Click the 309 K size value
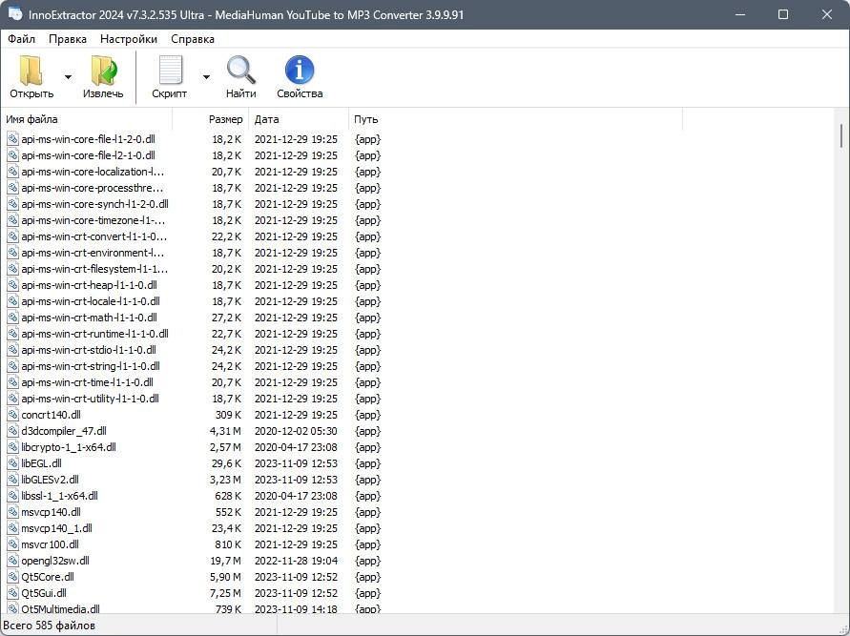Screen dimensions: 850x636 pyautogui.click(x=228, y=415)
